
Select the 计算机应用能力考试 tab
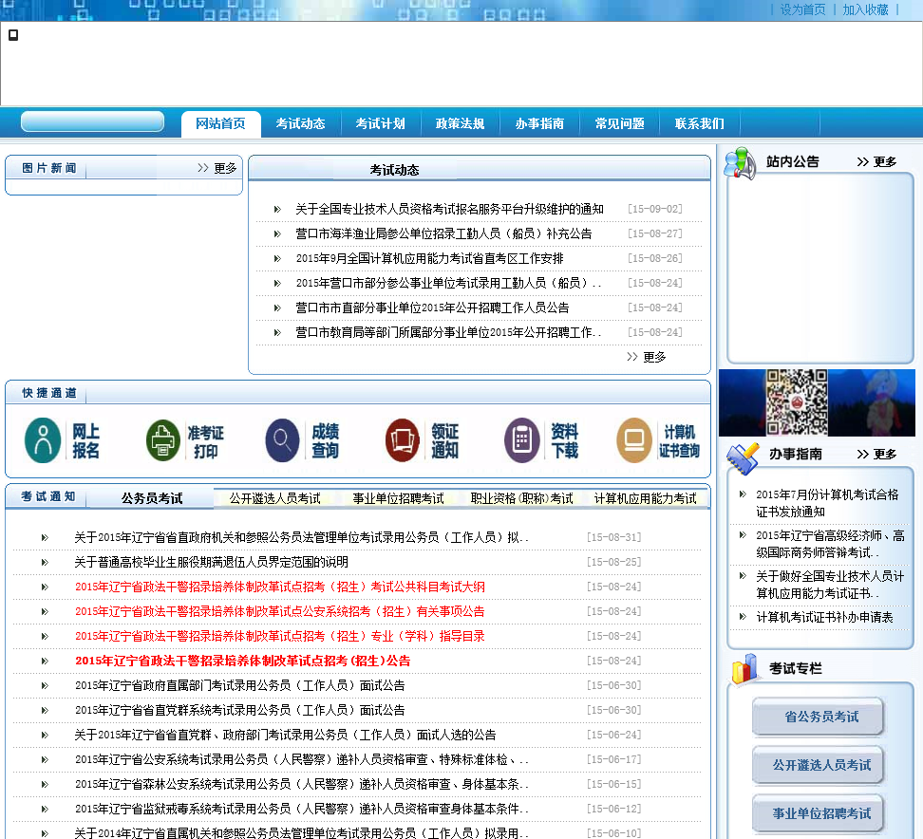pyautogui.click(x=645, y=498)
